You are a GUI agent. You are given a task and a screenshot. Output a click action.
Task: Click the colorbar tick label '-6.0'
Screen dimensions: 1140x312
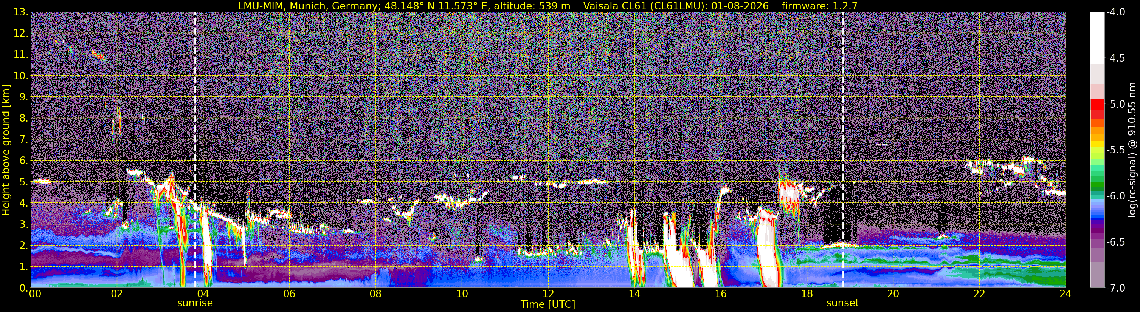click(x=1116, y=196)
